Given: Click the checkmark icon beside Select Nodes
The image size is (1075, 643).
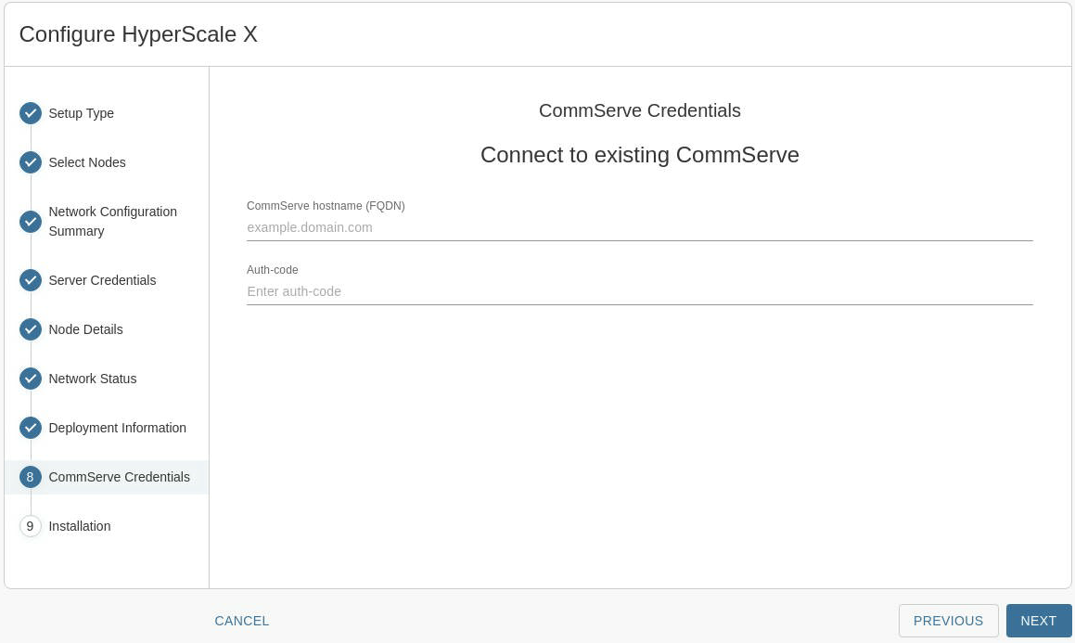Looking at the screenshot, I should point(30,162).
